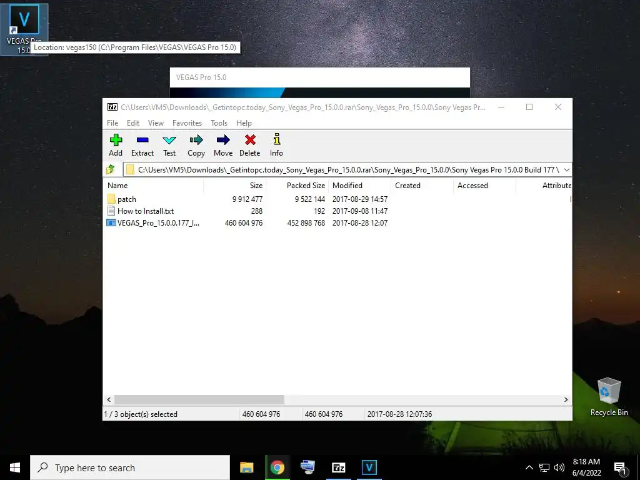The height and width of the screenshot is (480, 640).
Task: Open the File menu
Action: click(x=112, y=123)
